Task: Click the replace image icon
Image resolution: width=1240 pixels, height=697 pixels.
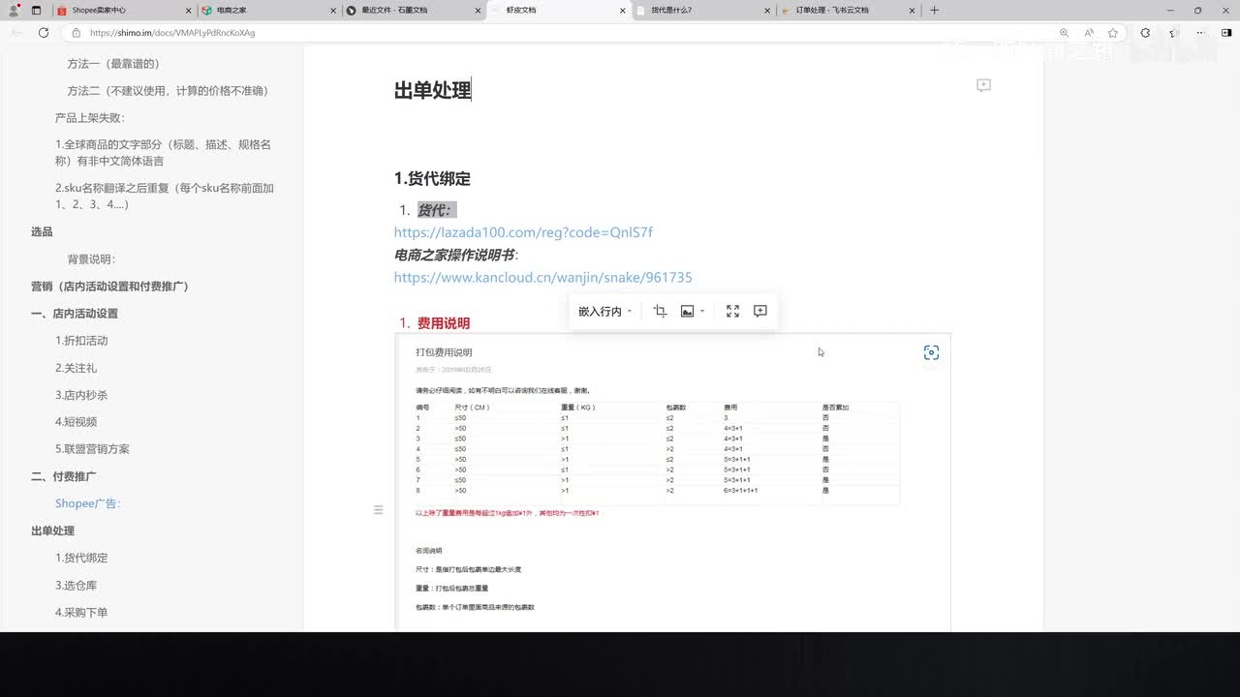Action: [x=687, y=311]
